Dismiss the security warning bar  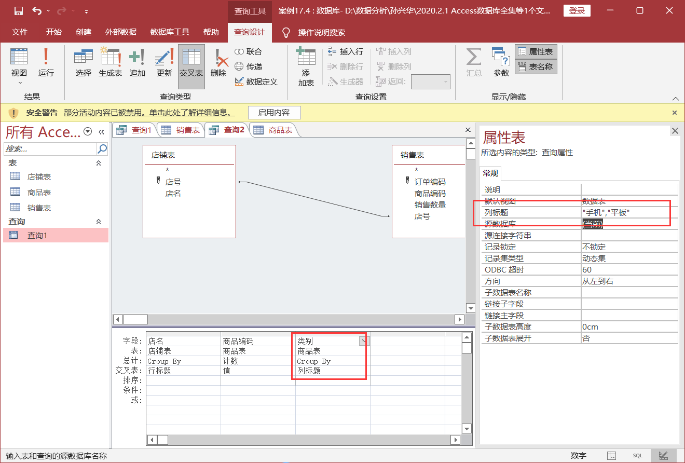pos(675,112)
